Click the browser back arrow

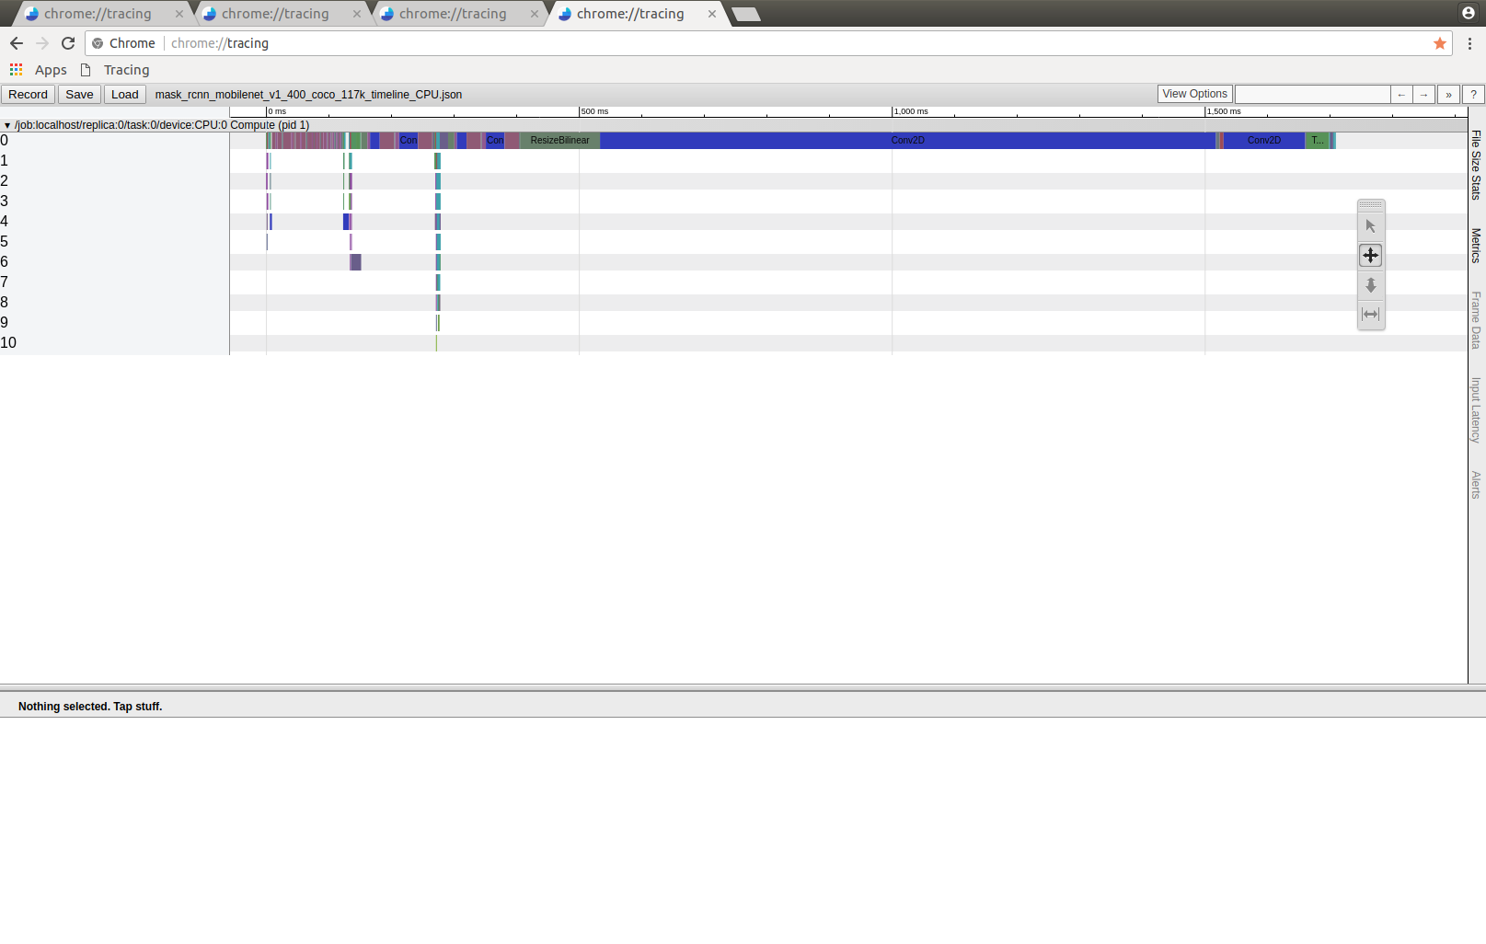click(17, 43)
